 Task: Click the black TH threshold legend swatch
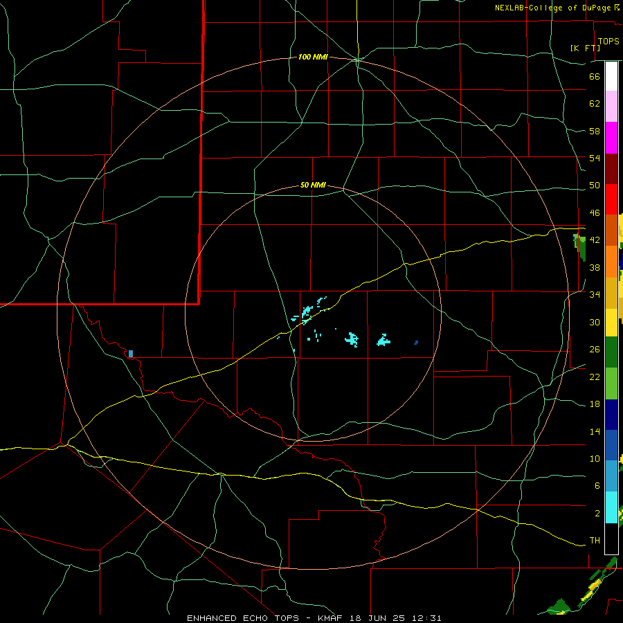(x=611, y=539)
